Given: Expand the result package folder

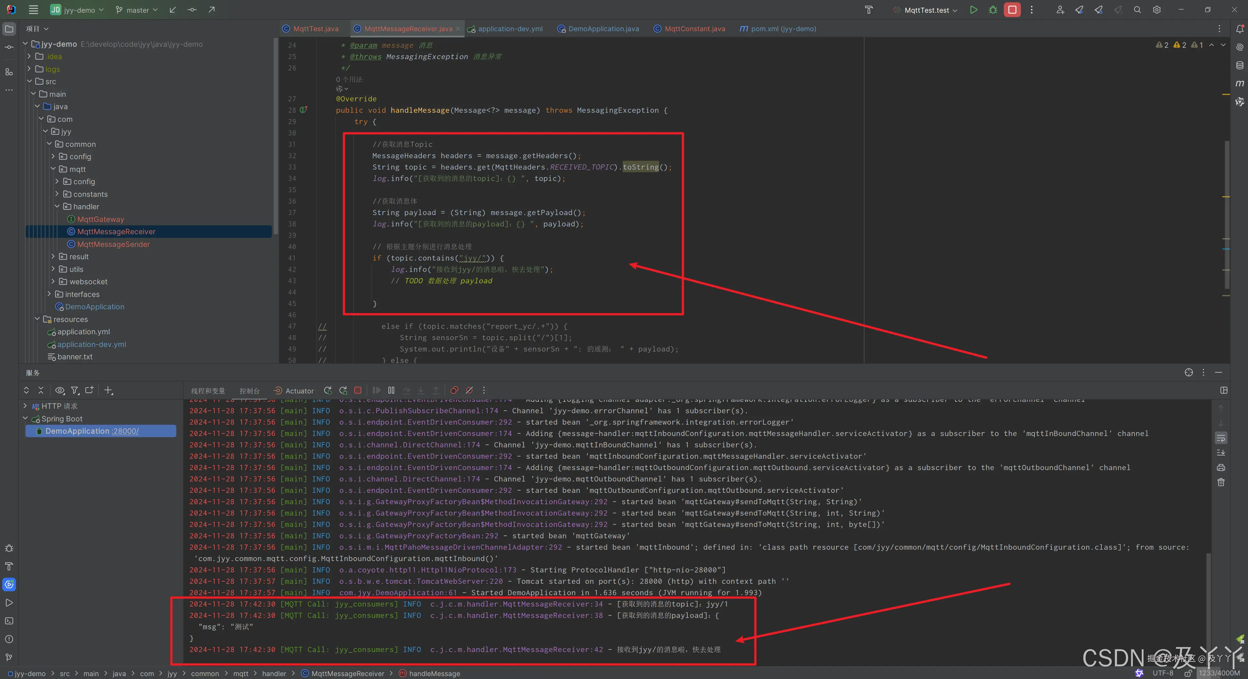Looking at the screenshot, I should (53, 257).
